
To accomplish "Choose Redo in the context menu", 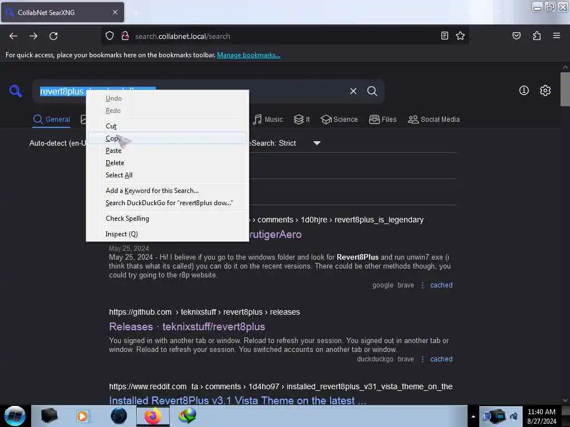I will click(168, 111).
